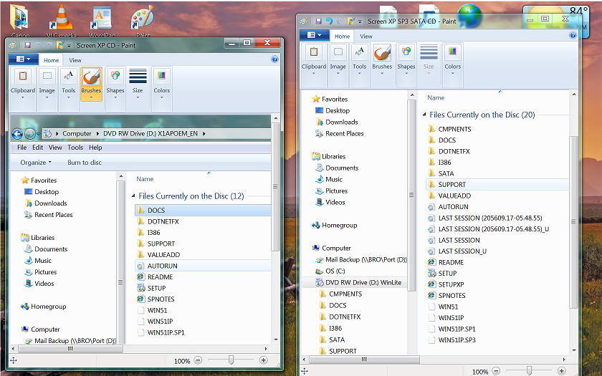Click Edit menu in Screen XP CD canvas
This screenshot has height=376, width=602.
click(x=37, y=148)
